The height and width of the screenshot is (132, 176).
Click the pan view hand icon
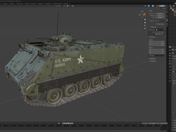[x=145, y=23]
